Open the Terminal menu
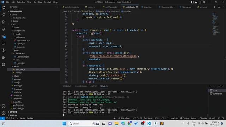 pos(47,2)
